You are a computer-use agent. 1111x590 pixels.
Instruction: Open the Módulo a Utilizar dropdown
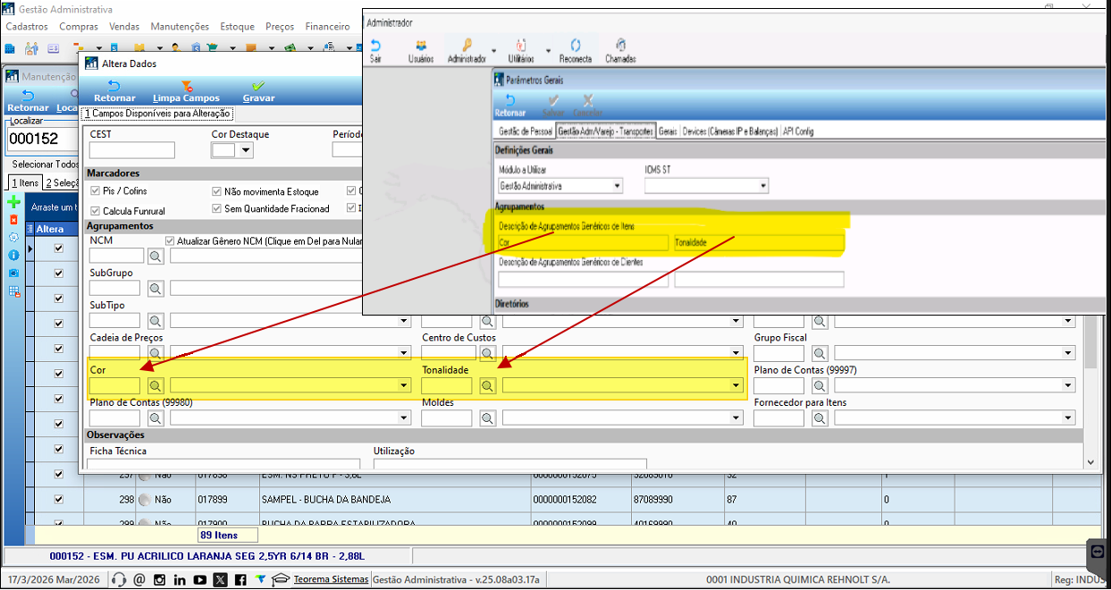617,186
